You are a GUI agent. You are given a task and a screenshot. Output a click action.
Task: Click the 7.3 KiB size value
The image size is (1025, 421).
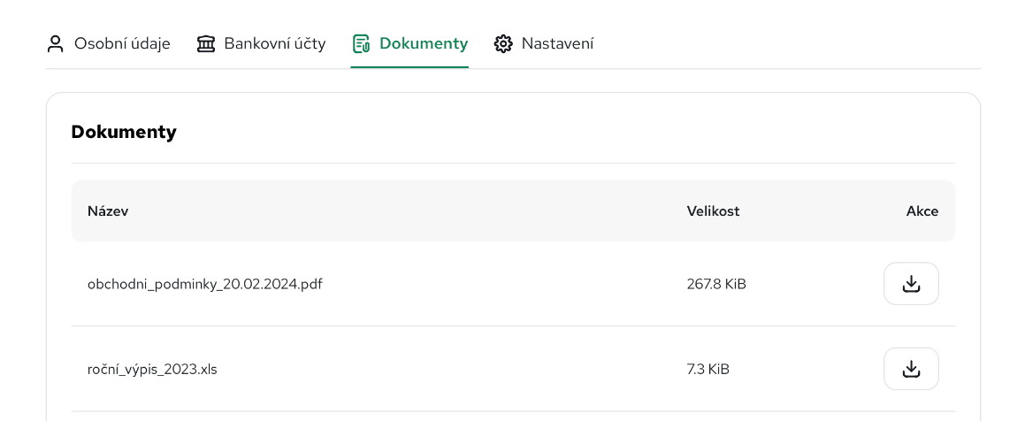(x=708, y=369)
